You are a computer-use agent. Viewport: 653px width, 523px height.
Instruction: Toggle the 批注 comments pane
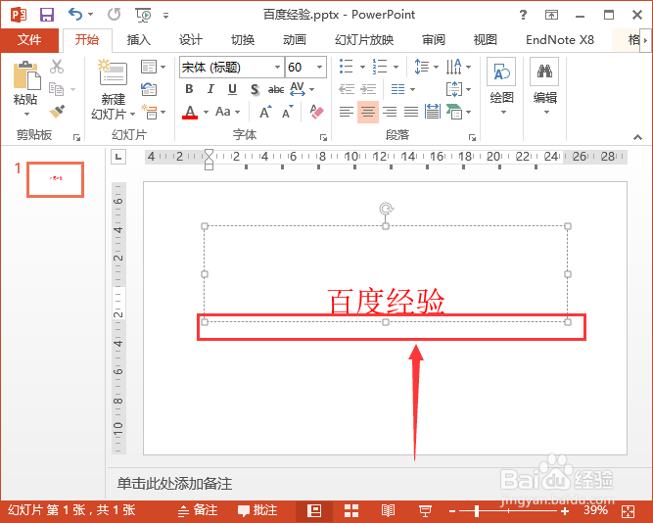257,510
